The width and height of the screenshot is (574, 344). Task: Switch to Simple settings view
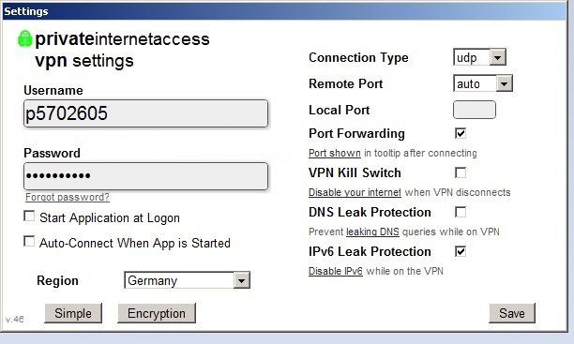click(x=73, y=313)
